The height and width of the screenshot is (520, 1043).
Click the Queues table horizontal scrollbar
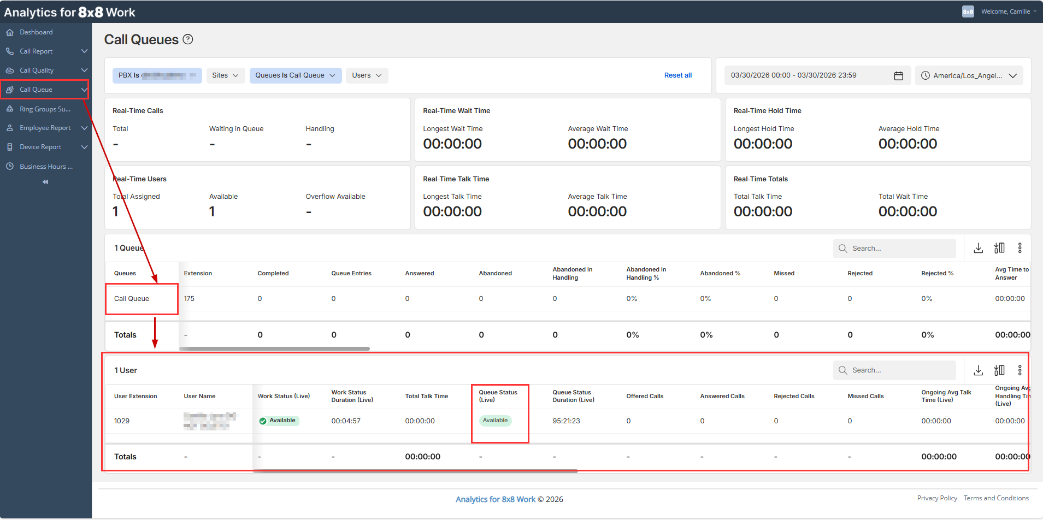tap(274, 348)
